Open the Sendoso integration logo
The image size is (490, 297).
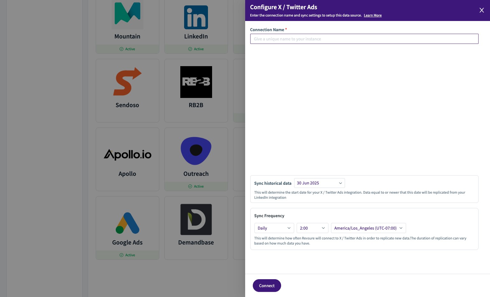point(127,81)
